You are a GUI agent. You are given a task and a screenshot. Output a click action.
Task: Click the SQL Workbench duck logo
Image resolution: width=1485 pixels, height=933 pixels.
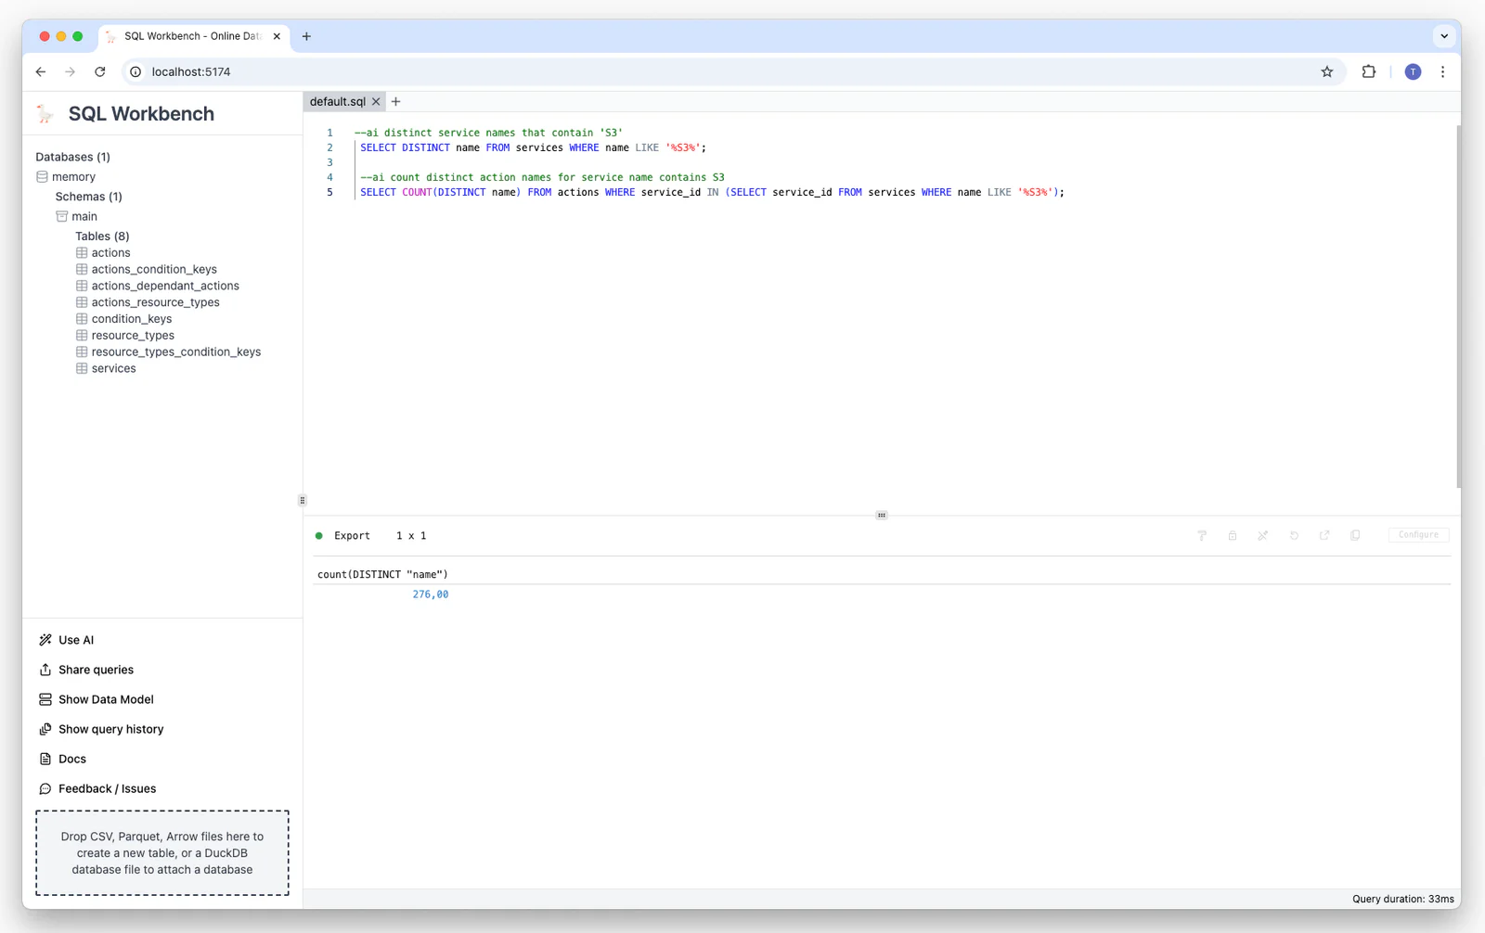click(45, 114)
